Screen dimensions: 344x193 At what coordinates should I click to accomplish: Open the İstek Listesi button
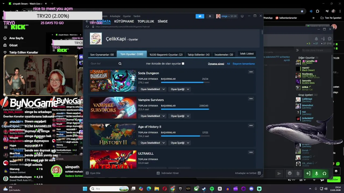coord(247,54)
